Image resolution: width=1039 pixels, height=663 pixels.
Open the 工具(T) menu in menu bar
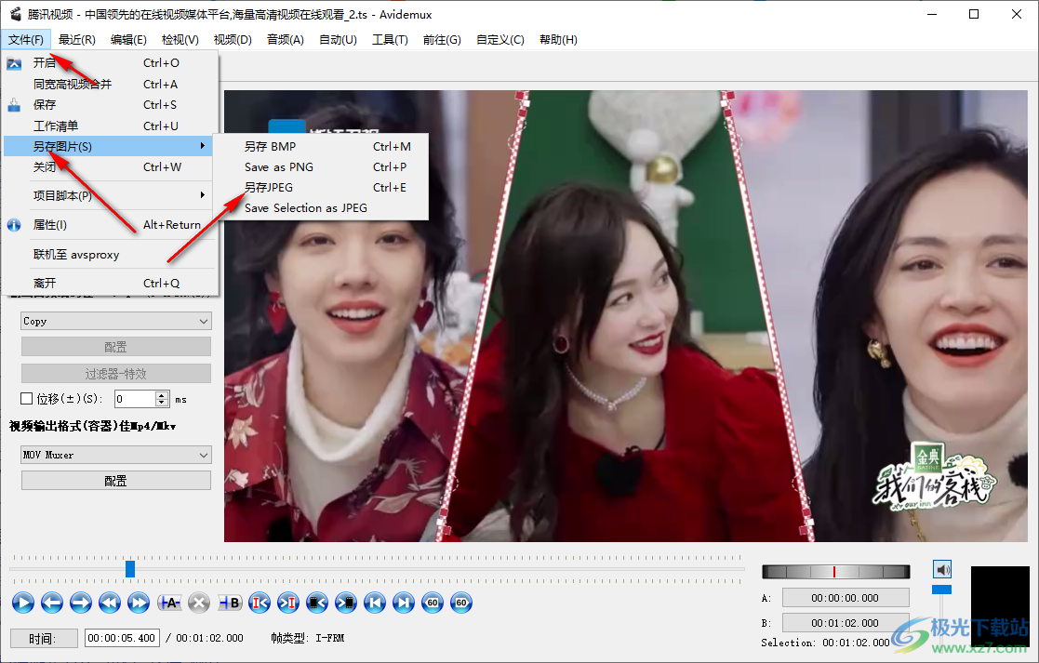click(390, 39)
